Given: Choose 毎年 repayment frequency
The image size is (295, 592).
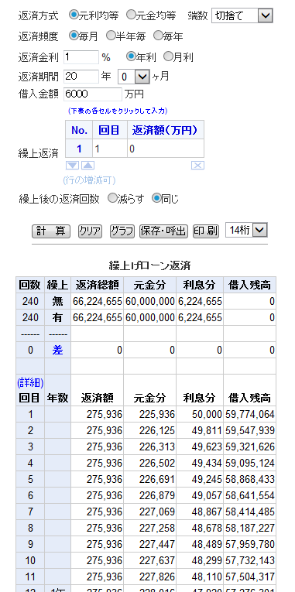Looking at the screenshot, I should [x=158, y=36].
